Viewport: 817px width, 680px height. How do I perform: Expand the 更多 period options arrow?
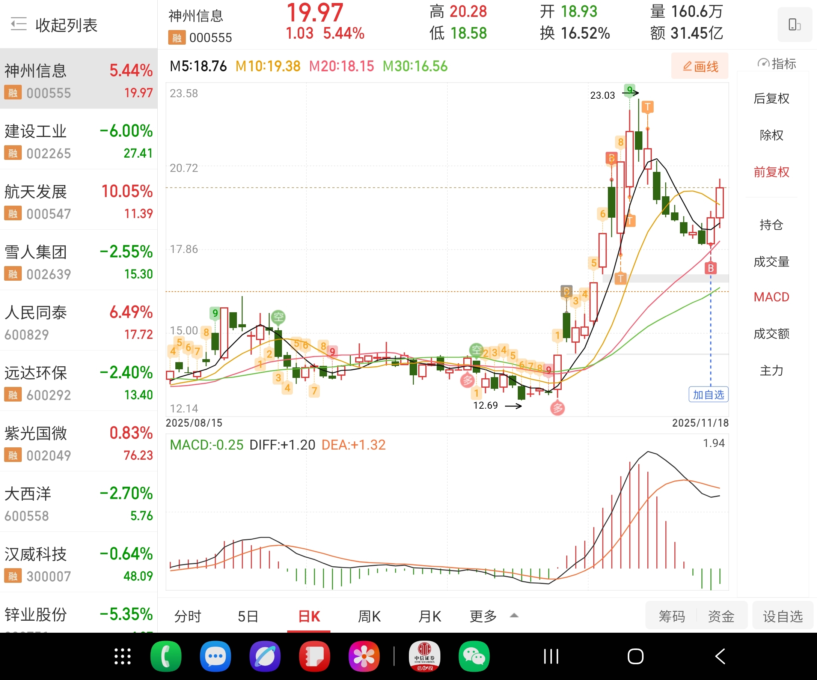pyautogui.click(x=514, y=615)
